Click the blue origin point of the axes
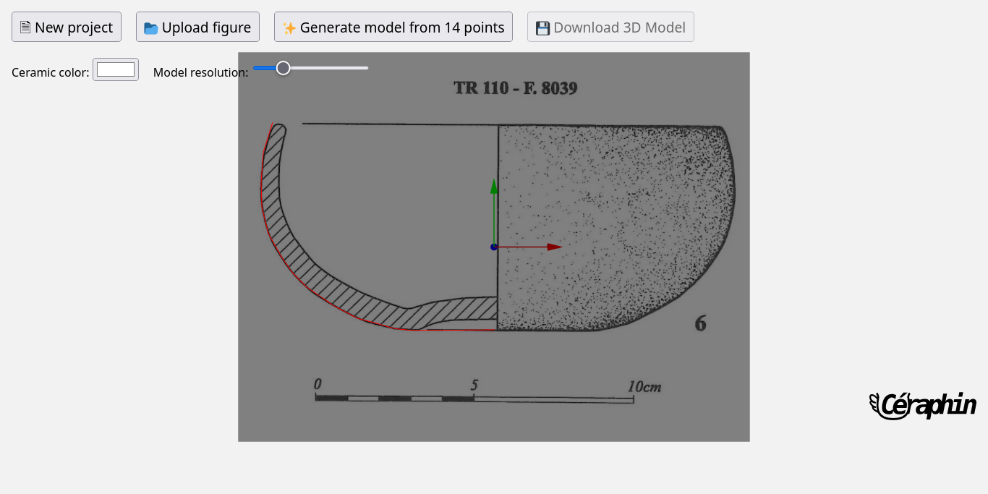 [494, 247]
